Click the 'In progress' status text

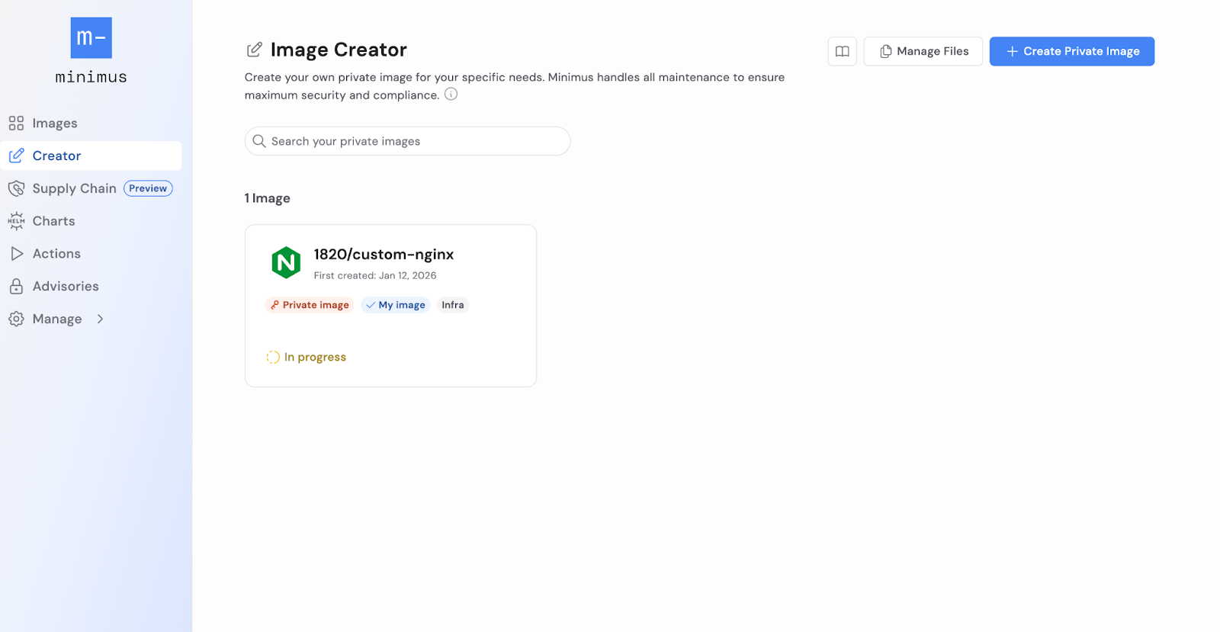pos(315,357)
